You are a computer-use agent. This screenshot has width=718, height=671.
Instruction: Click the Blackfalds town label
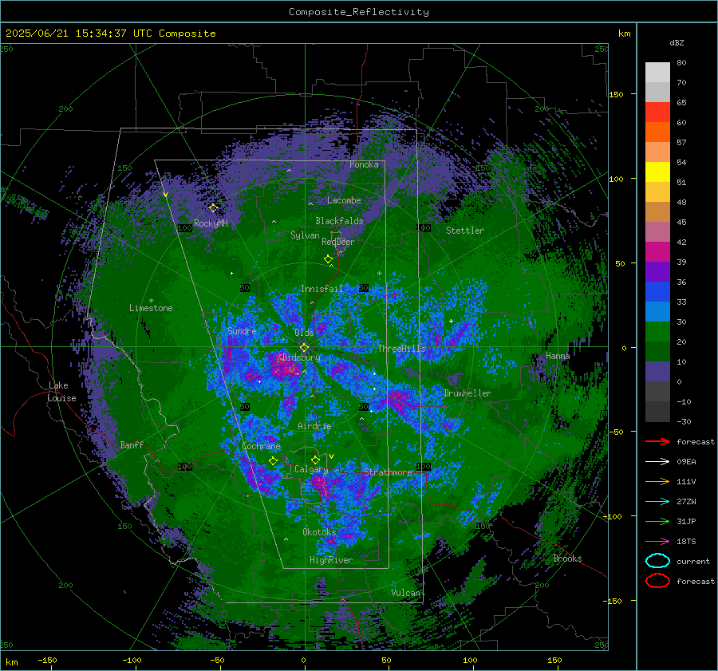click(x=339, y=221)
